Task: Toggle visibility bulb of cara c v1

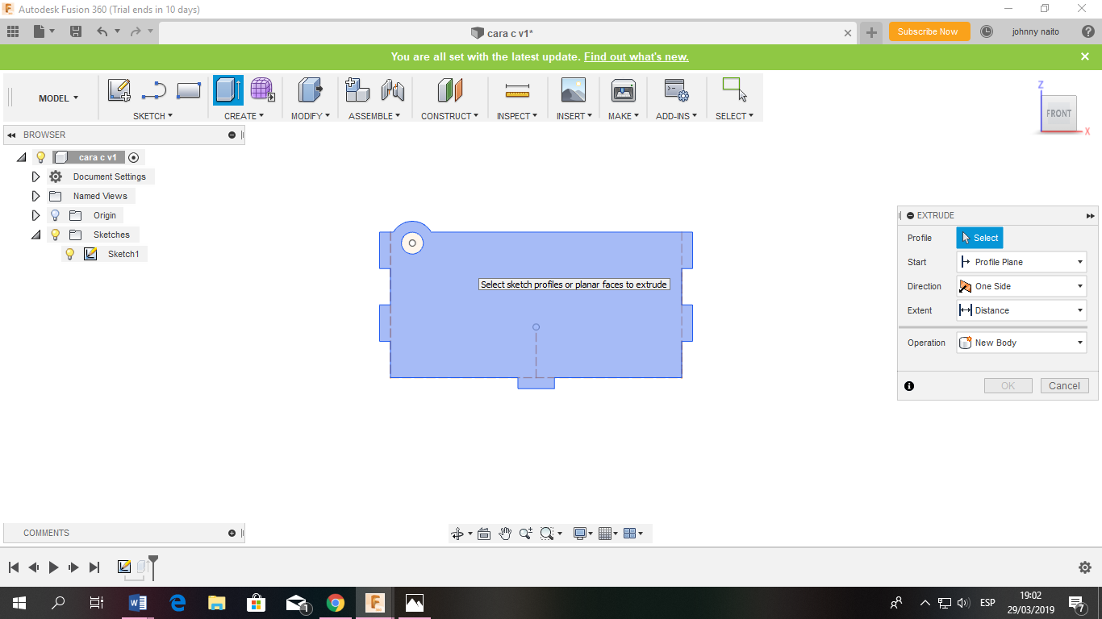Action: click(x=41, y=157)
